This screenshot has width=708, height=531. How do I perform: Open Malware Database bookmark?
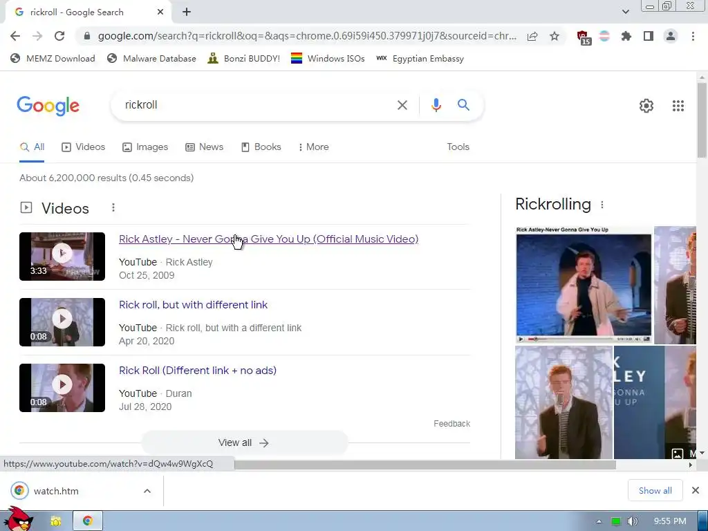coord(151,58)
